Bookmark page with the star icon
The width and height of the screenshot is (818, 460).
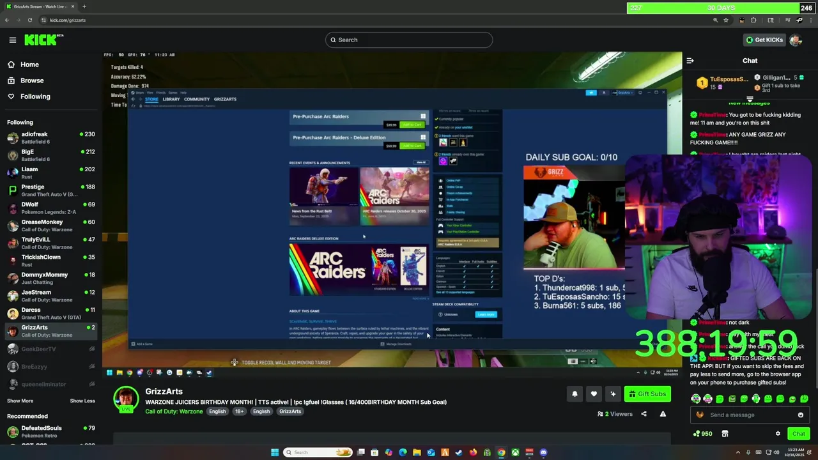point(726,20)
